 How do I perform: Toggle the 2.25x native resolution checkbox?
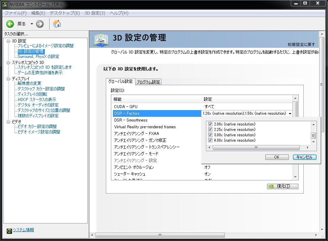[x=210, y=130]
